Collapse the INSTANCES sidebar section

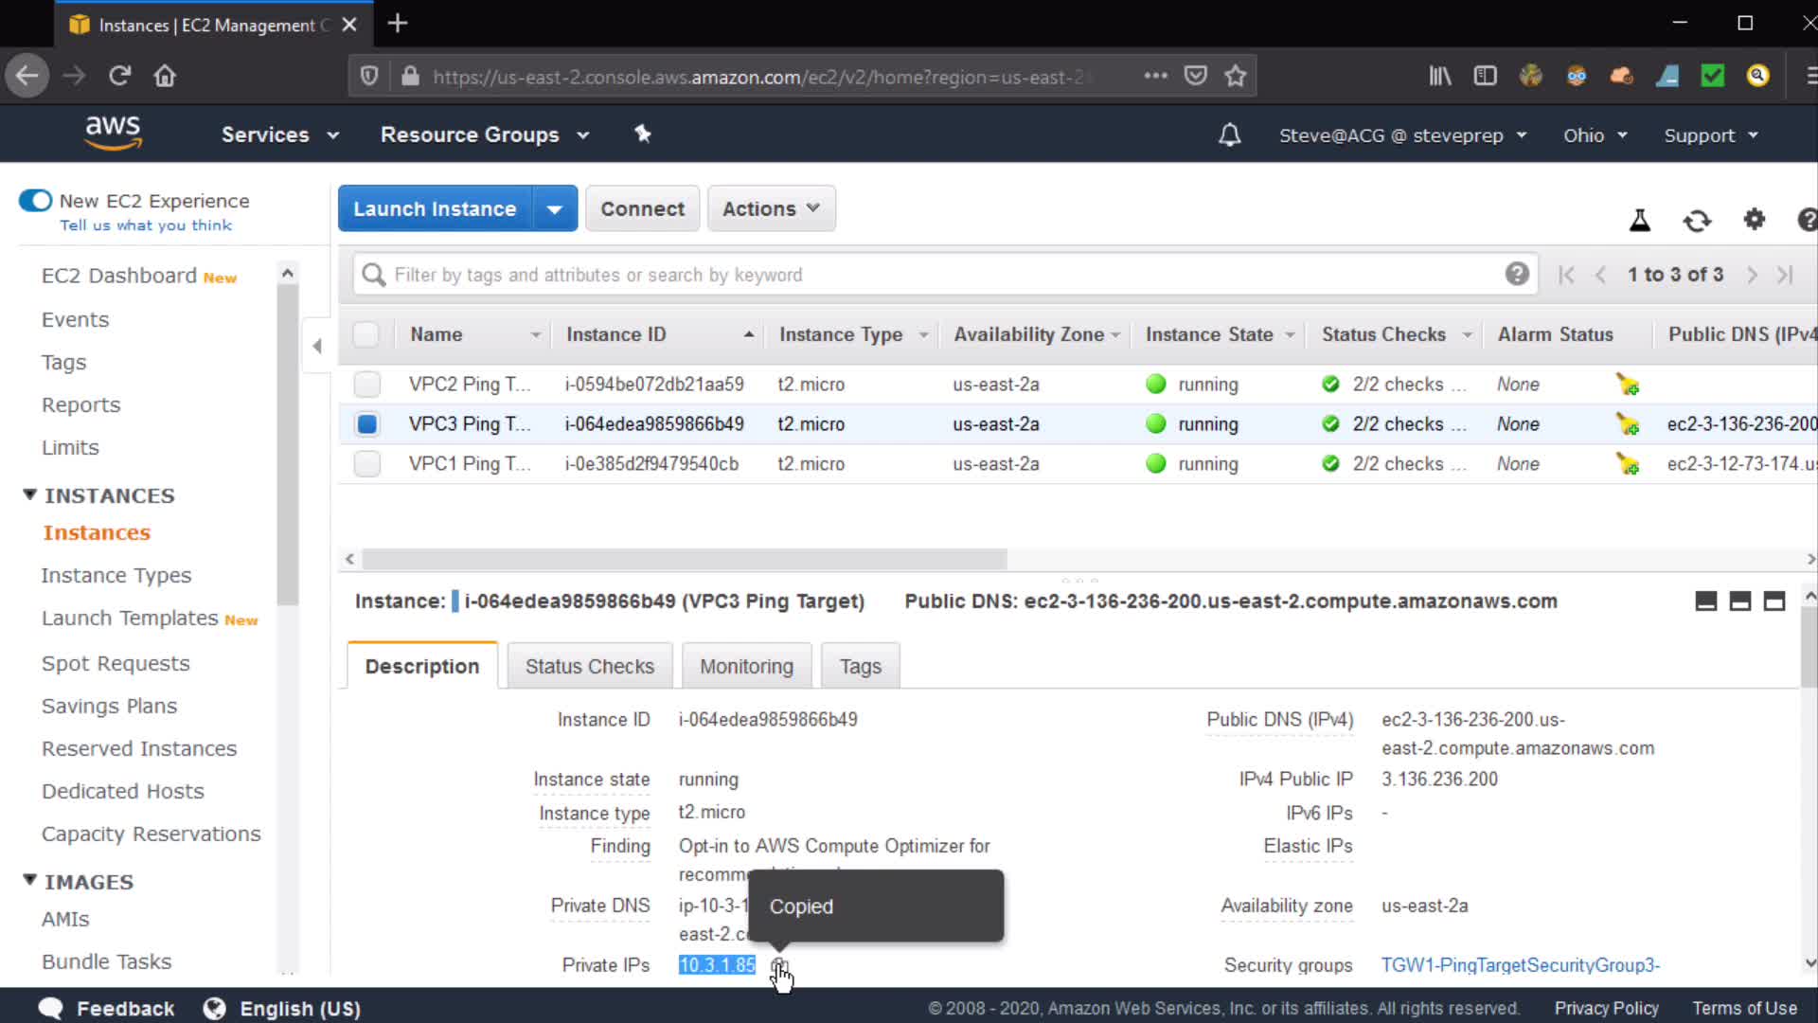click(30, 495)
